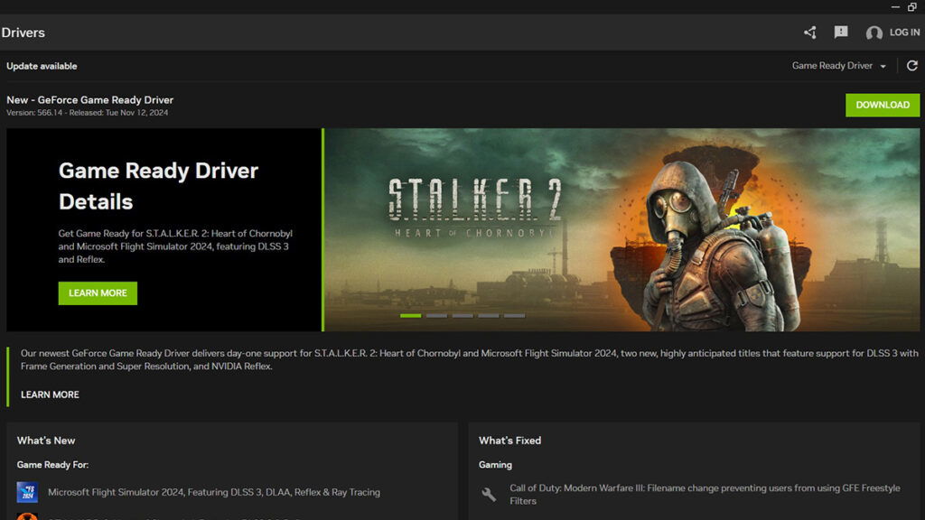925x520 pixels.
Task: Click 'What's New' section heading
Action: (x=46, y=441)
